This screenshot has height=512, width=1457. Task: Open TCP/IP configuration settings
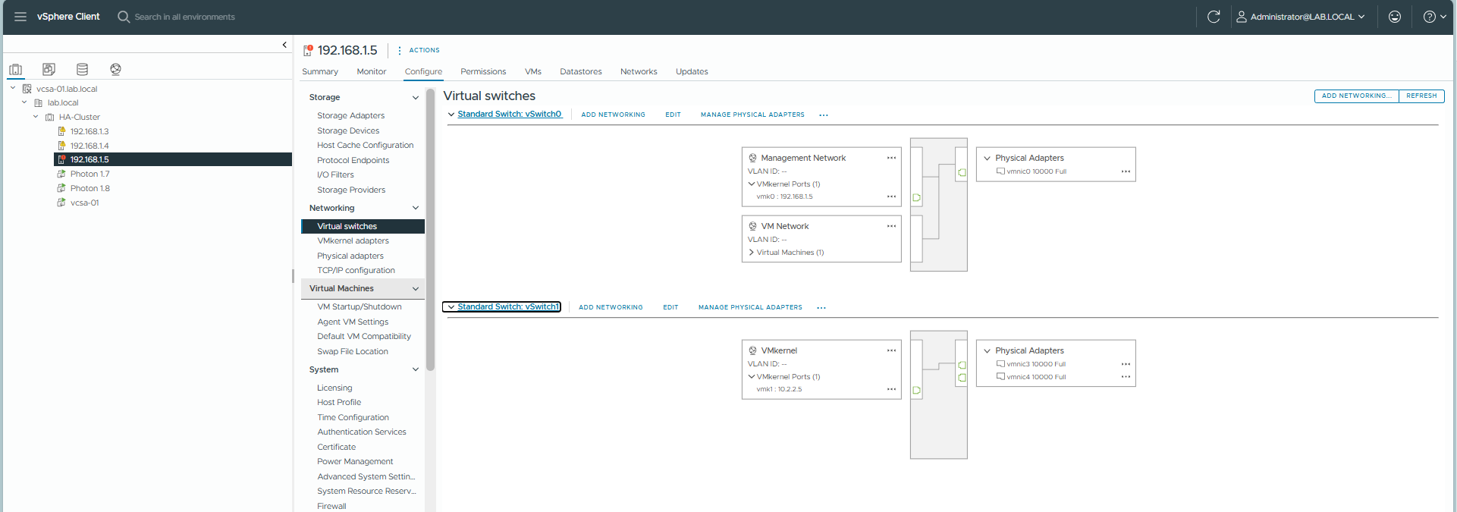pyautogui.click(x=356, y=270)
